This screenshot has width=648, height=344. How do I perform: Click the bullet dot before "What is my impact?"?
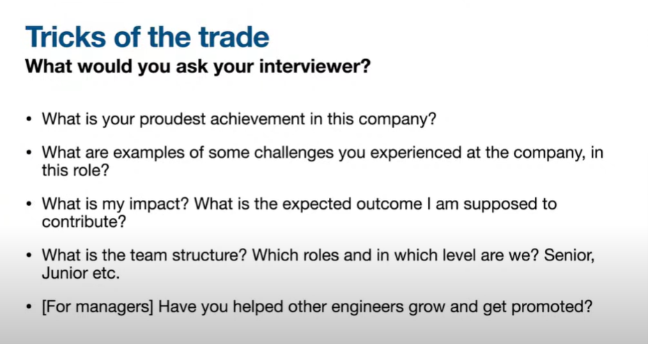tap(29, 205)
